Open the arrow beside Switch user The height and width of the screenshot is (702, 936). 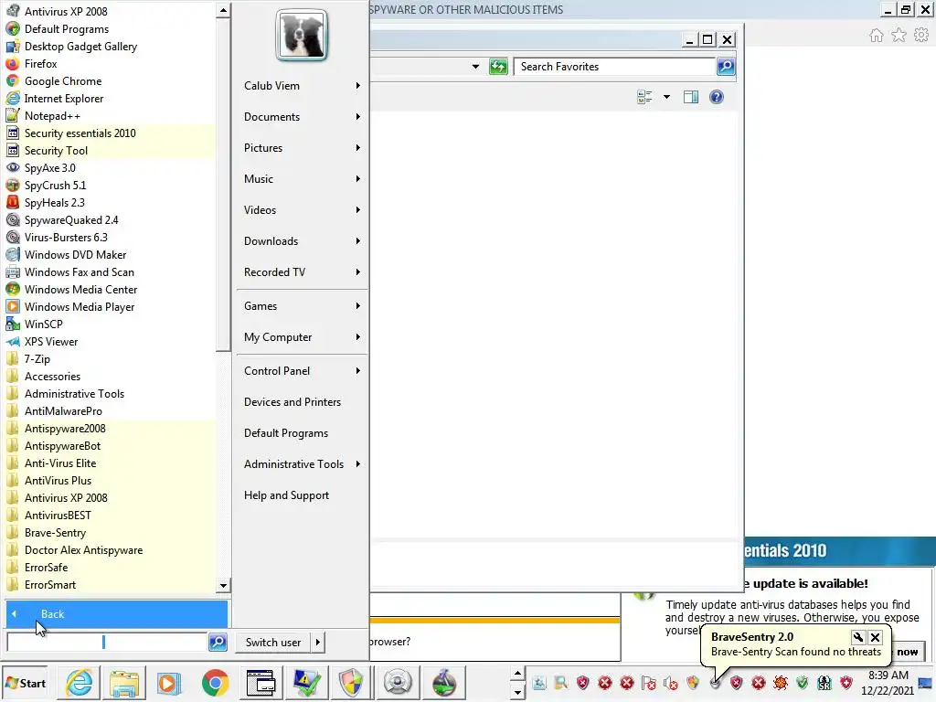coord(317,643)
